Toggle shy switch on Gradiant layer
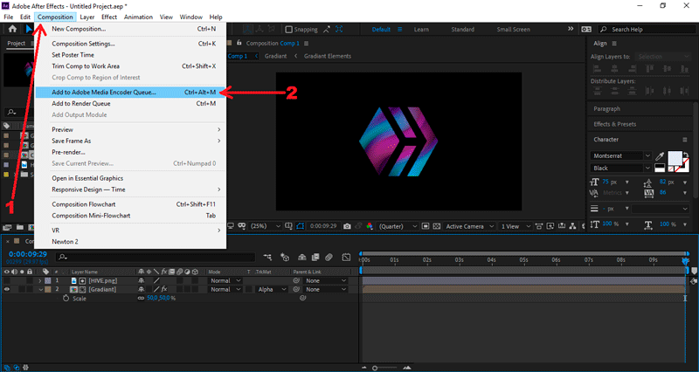Screen dimensions: 699x372 pos(142,289)
